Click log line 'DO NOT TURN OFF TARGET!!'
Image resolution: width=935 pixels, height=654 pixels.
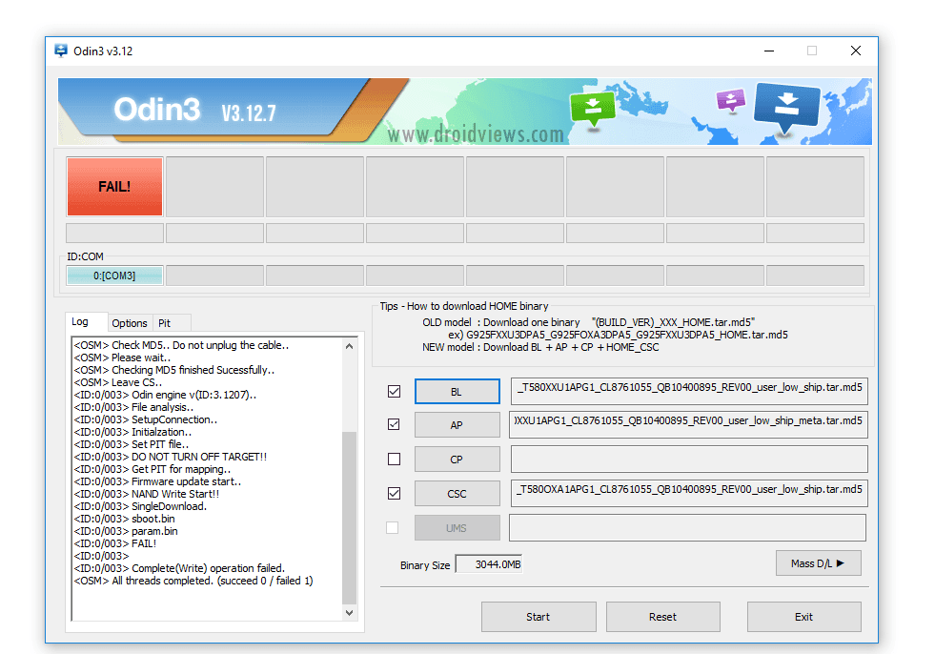tap(170, 457)
